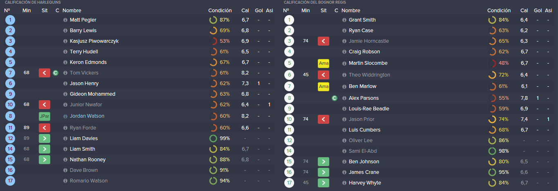The width and height of the screenshot is (558, 191).
Task: Sort Harlequins table by Condición column
Action: tap(220, 11)
